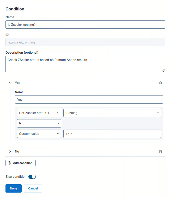Focus the condition Name field at top

pos(85,24)
